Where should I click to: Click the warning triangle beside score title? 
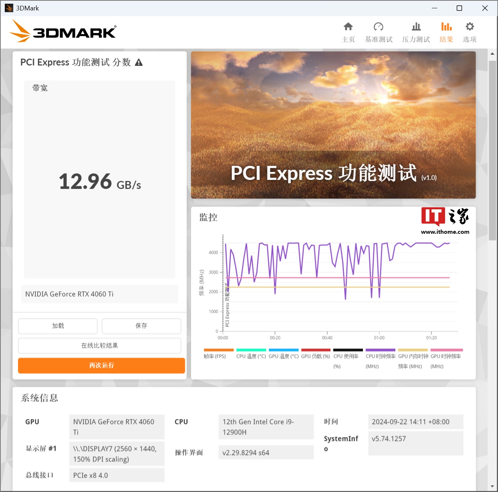coord(139,63)
